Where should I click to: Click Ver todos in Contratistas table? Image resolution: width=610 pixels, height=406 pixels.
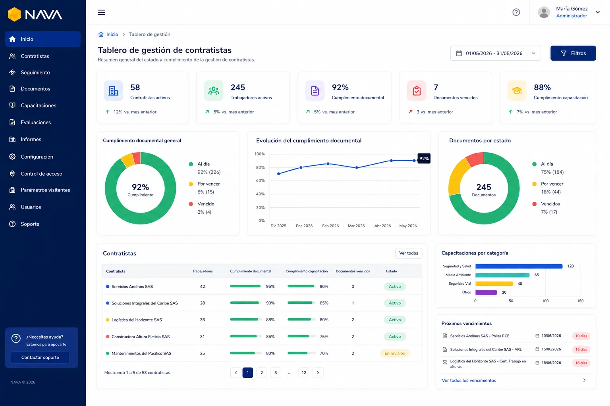point(408,253)
